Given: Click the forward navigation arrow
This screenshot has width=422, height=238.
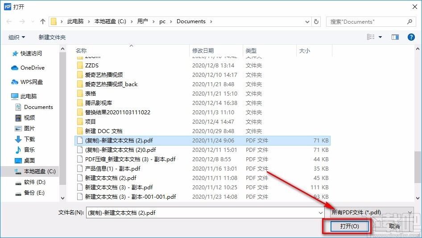Looking at the screenshot, I should tap(22, 21).
